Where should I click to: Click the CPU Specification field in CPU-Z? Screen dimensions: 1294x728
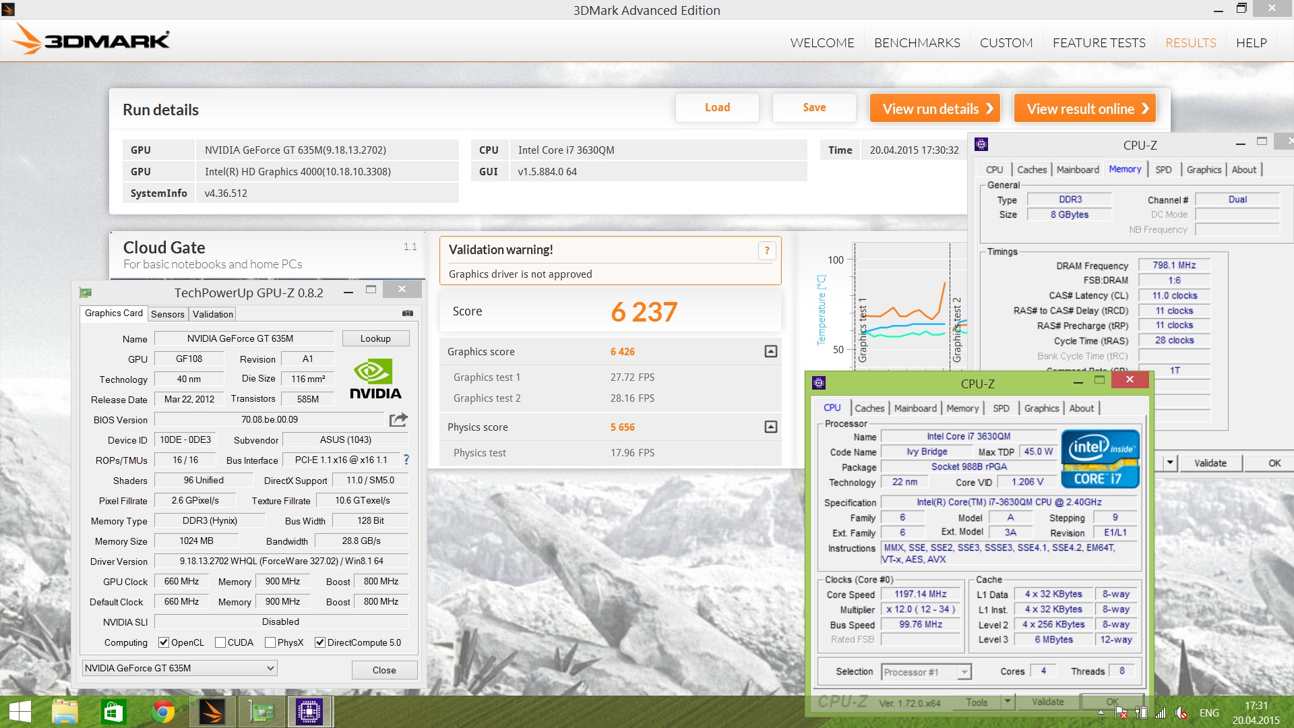tap(1009, 502)
